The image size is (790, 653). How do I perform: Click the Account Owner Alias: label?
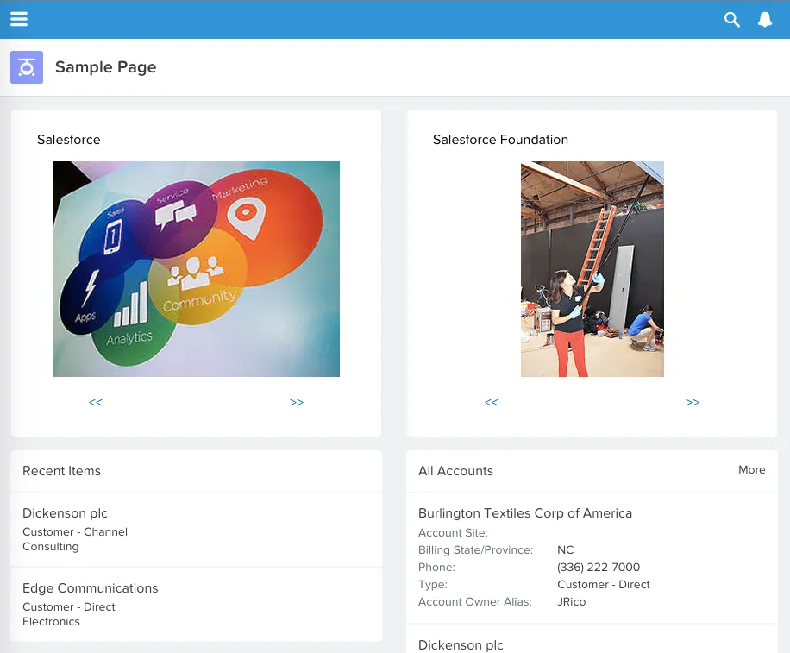[475, 602]
